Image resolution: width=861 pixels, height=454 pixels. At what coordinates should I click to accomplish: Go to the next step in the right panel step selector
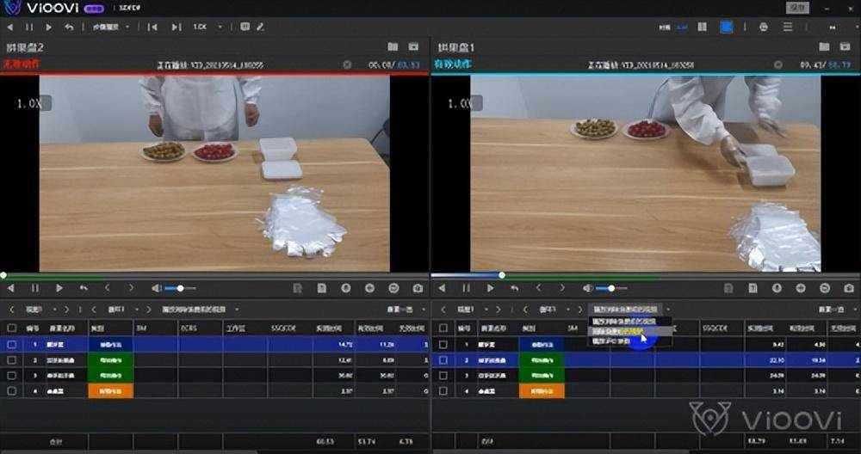tap(579, 310)
